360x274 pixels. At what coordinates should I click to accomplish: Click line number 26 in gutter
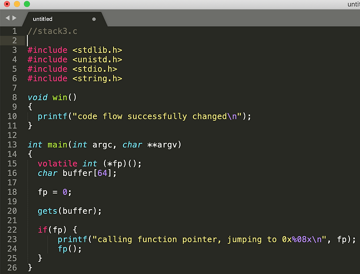point(12,267)
